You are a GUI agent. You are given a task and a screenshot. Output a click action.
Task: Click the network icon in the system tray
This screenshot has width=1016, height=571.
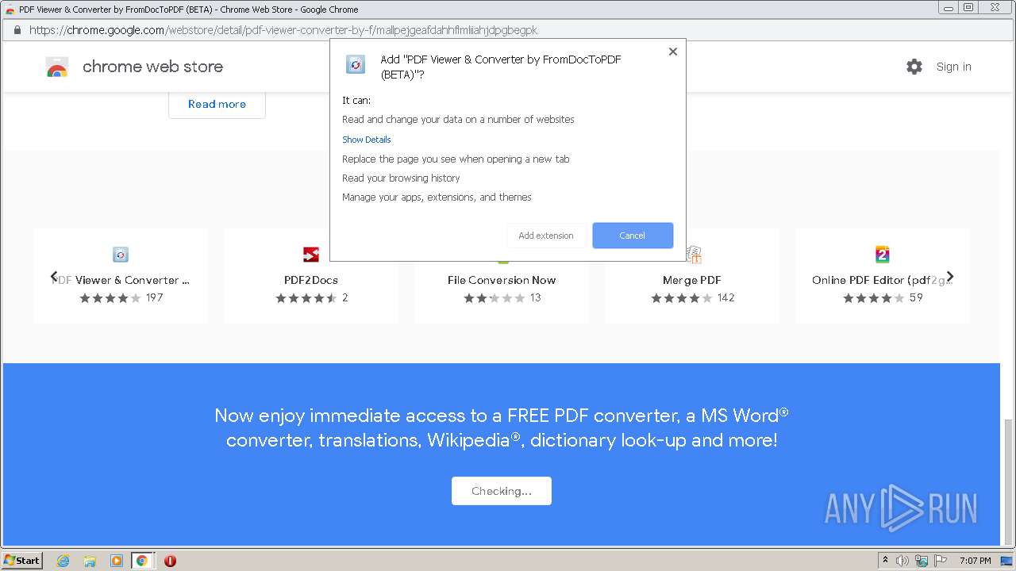[x=922, y=561]
